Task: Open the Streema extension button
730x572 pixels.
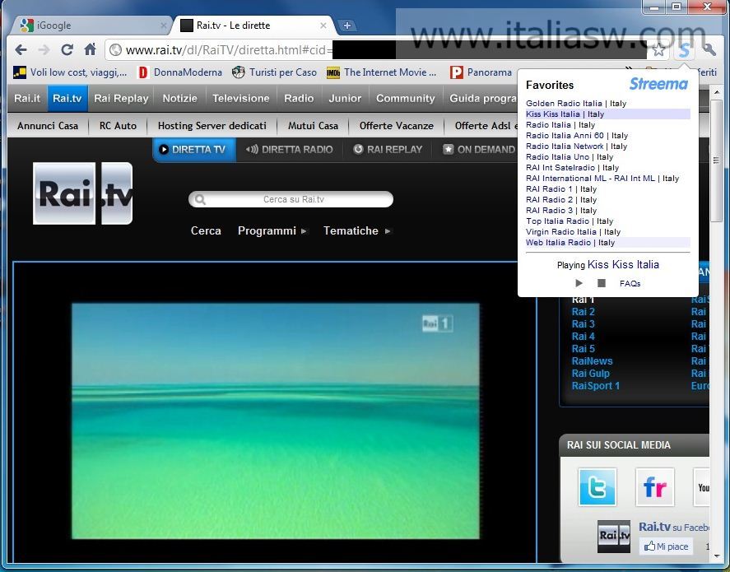Action: coord(684,50)
